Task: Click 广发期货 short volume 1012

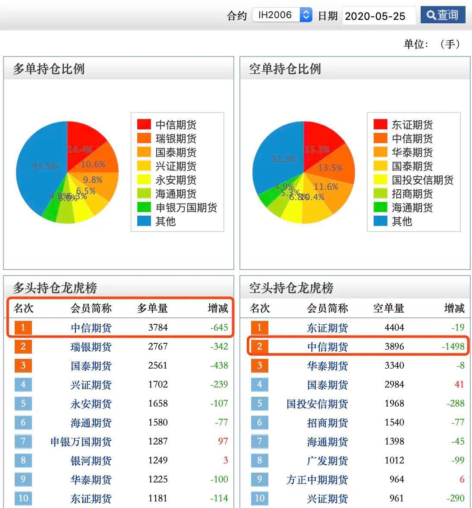Action: click(x=394, y=461)
